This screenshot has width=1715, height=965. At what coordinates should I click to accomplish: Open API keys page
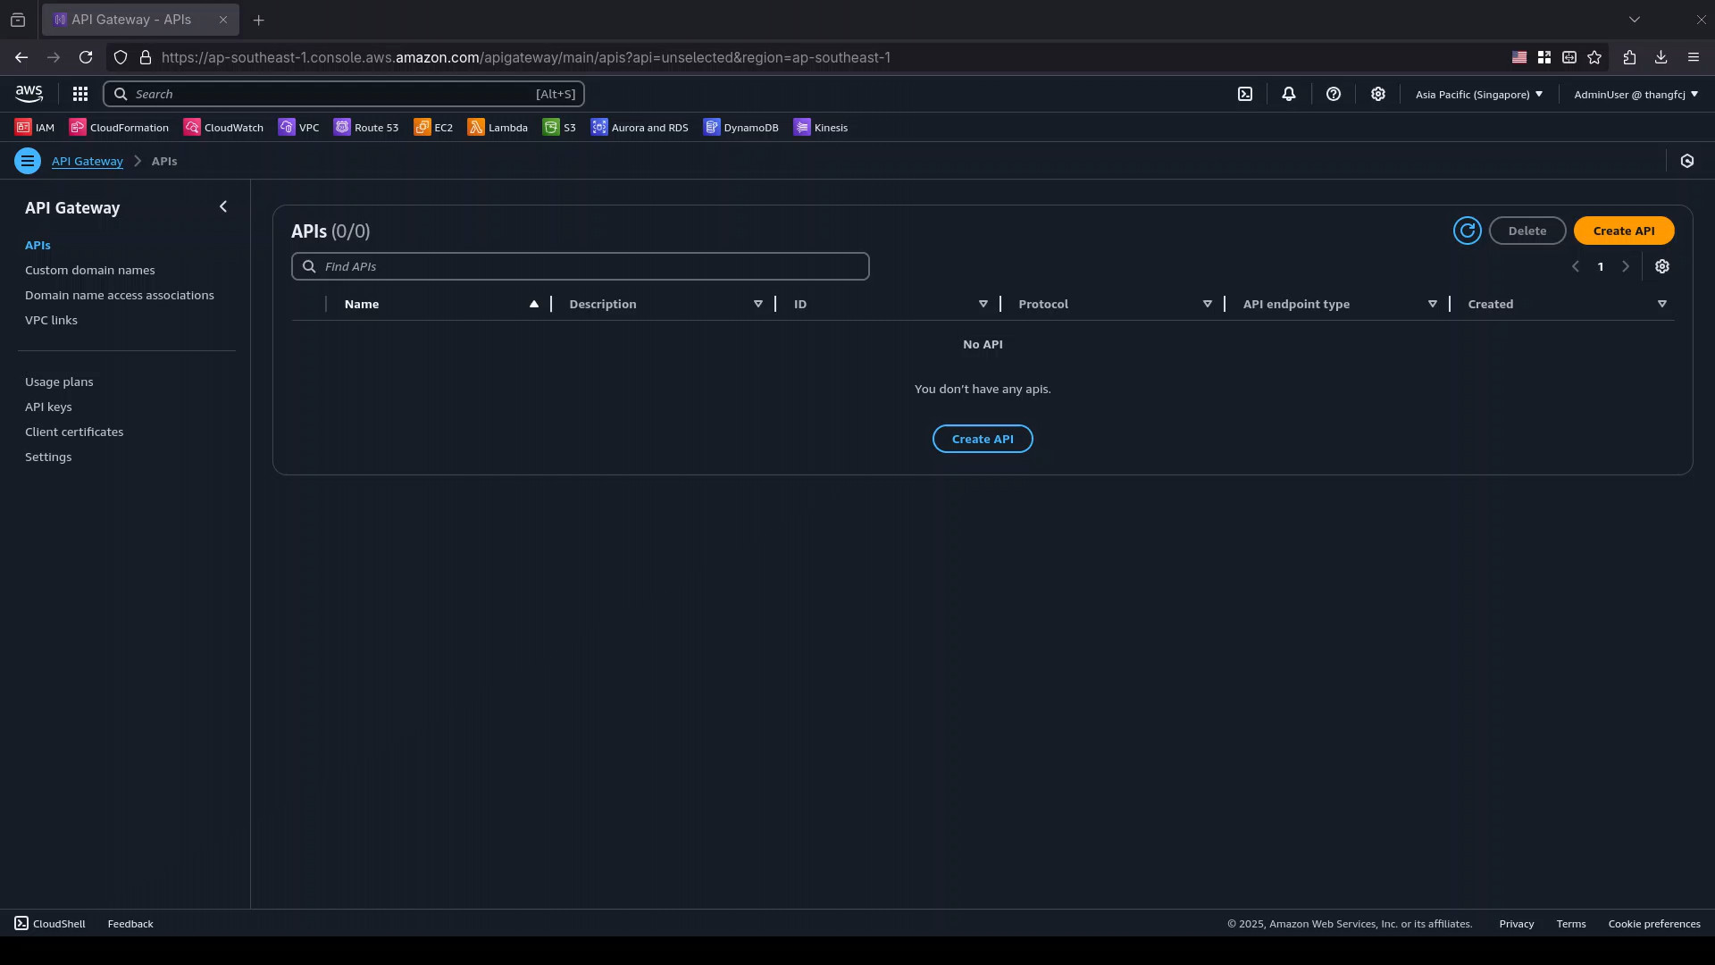[48, 407]
